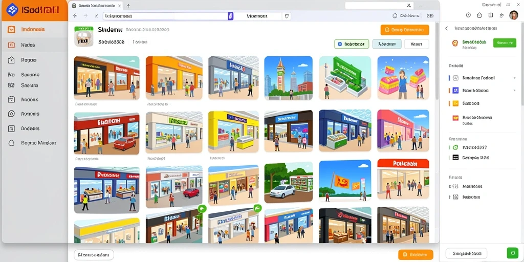This screenshot has width=524, height=262.
Task: Click the square panel icon in top-right toolbar
Action: pos(491,15)
